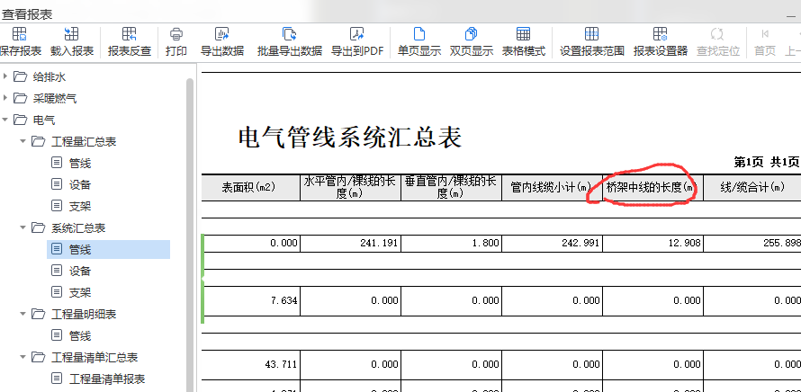This screenshot has width=801, height=392.
Task: Switch to 双页显示 view
Action: tap(471, 41)
